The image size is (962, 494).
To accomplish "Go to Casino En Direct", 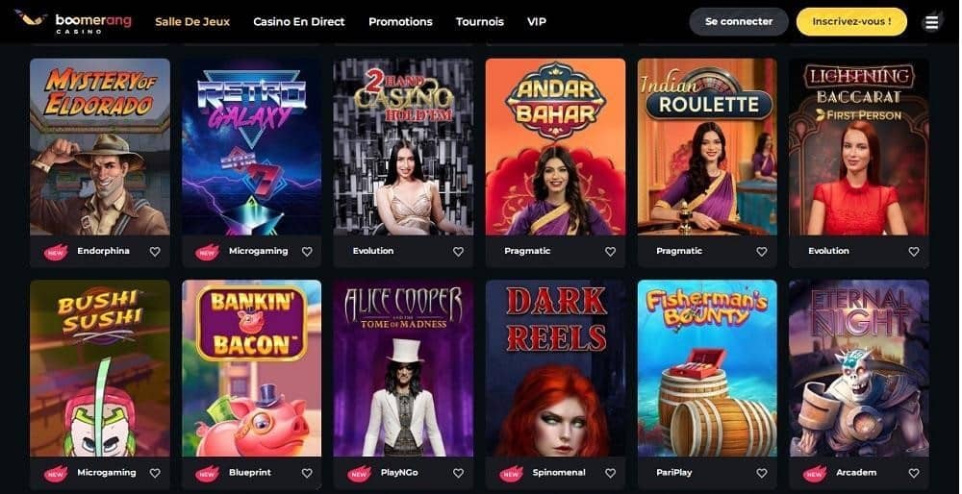I will point(299,21).
